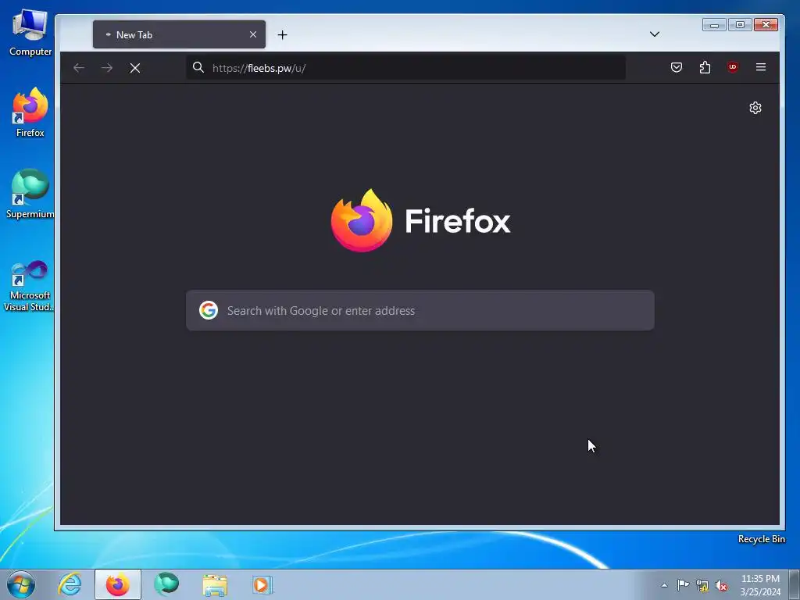Viewport: 800px width, 600px height.
Task: Open the network status tray icon
Action: click(702, 586)
